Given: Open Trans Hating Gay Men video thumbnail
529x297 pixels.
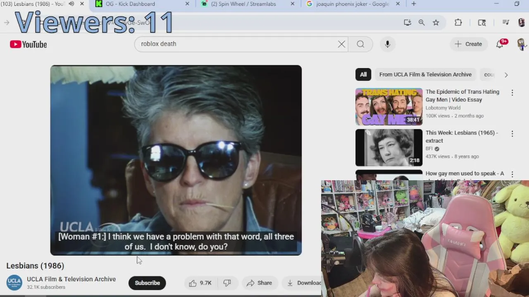Looking at the screenshot, I should click(x=389, y=106).
